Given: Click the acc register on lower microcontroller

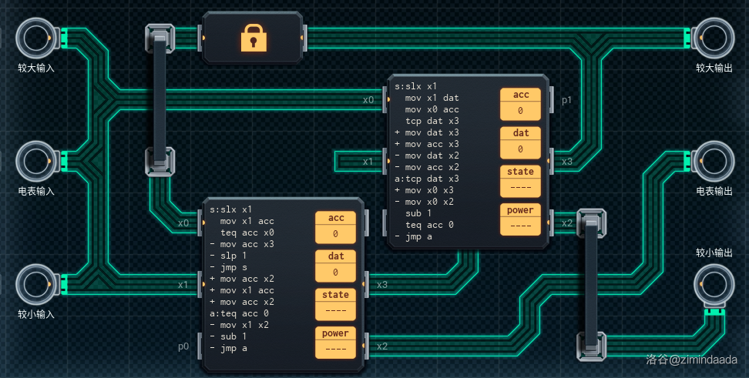Looking at the screenshot, I should pos(336,226).
